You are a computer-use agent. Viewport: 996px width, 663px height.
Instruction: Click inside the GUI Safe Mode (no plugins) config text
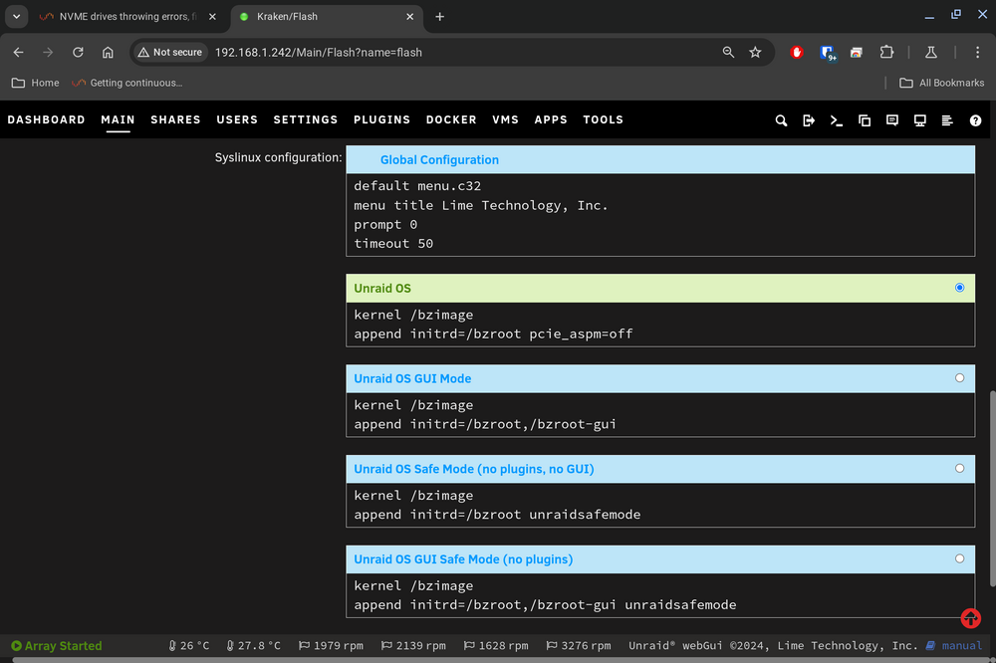(x=660, y=595)
